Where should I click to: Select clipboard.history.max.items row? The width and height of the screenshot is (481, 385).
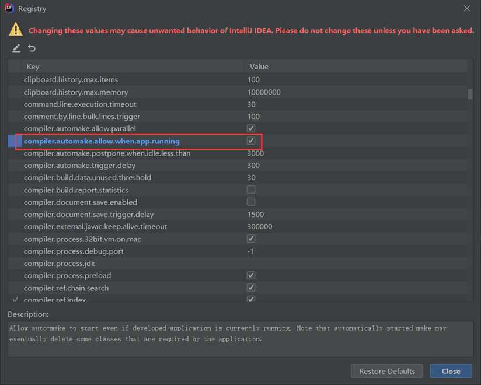coord(238,80)
